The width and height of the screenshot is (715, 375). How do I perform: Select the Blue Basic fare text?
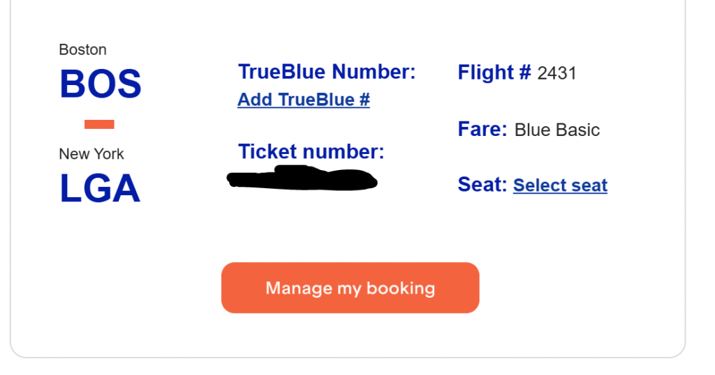[557, 130]
